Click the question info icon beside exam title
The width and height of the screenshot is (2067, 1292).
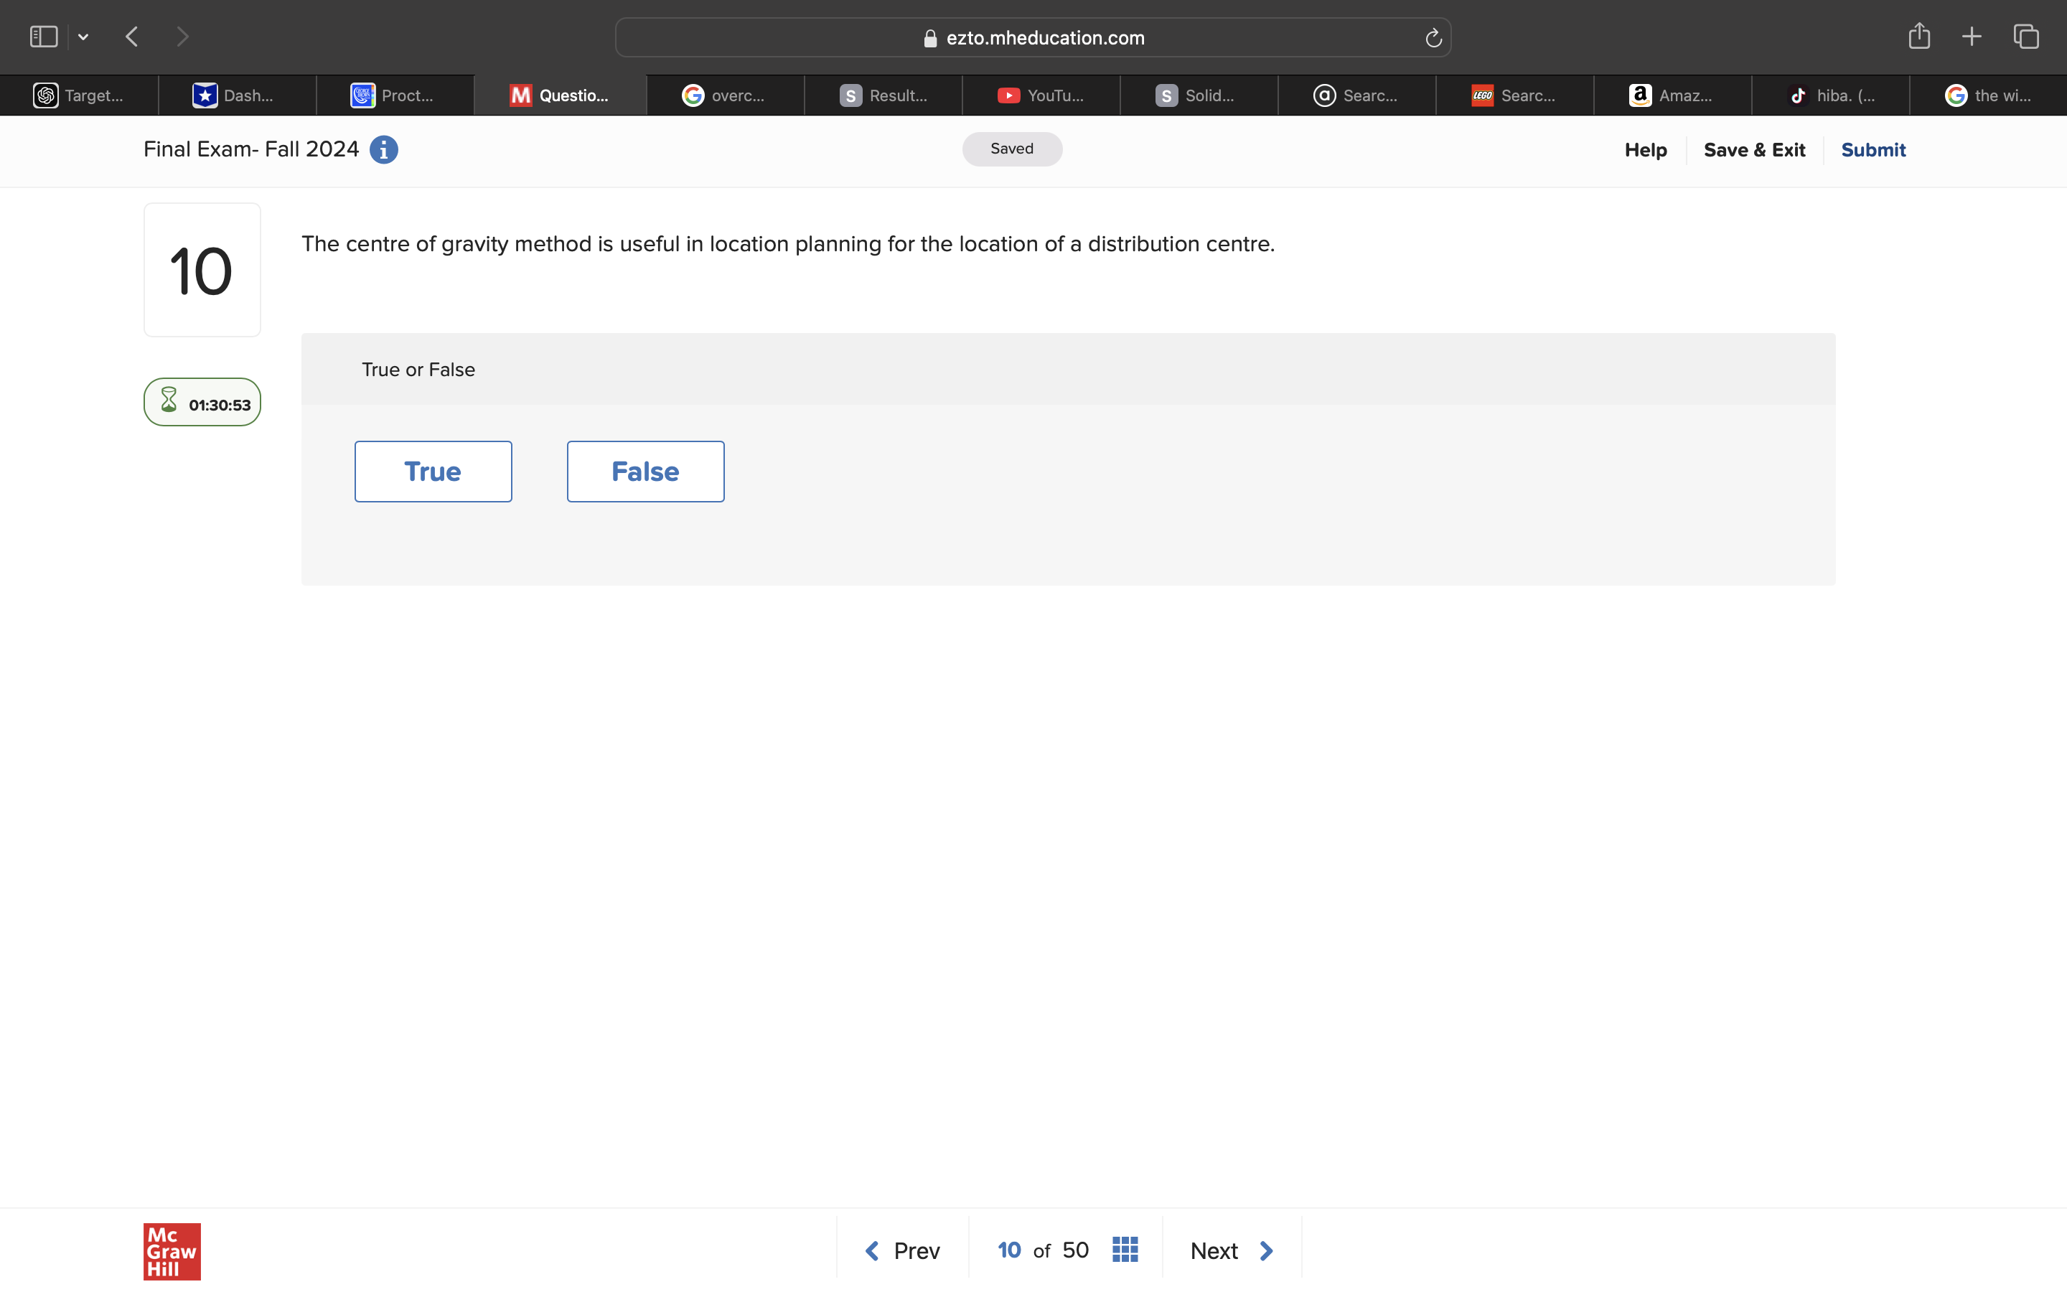(x=383, y=149)
